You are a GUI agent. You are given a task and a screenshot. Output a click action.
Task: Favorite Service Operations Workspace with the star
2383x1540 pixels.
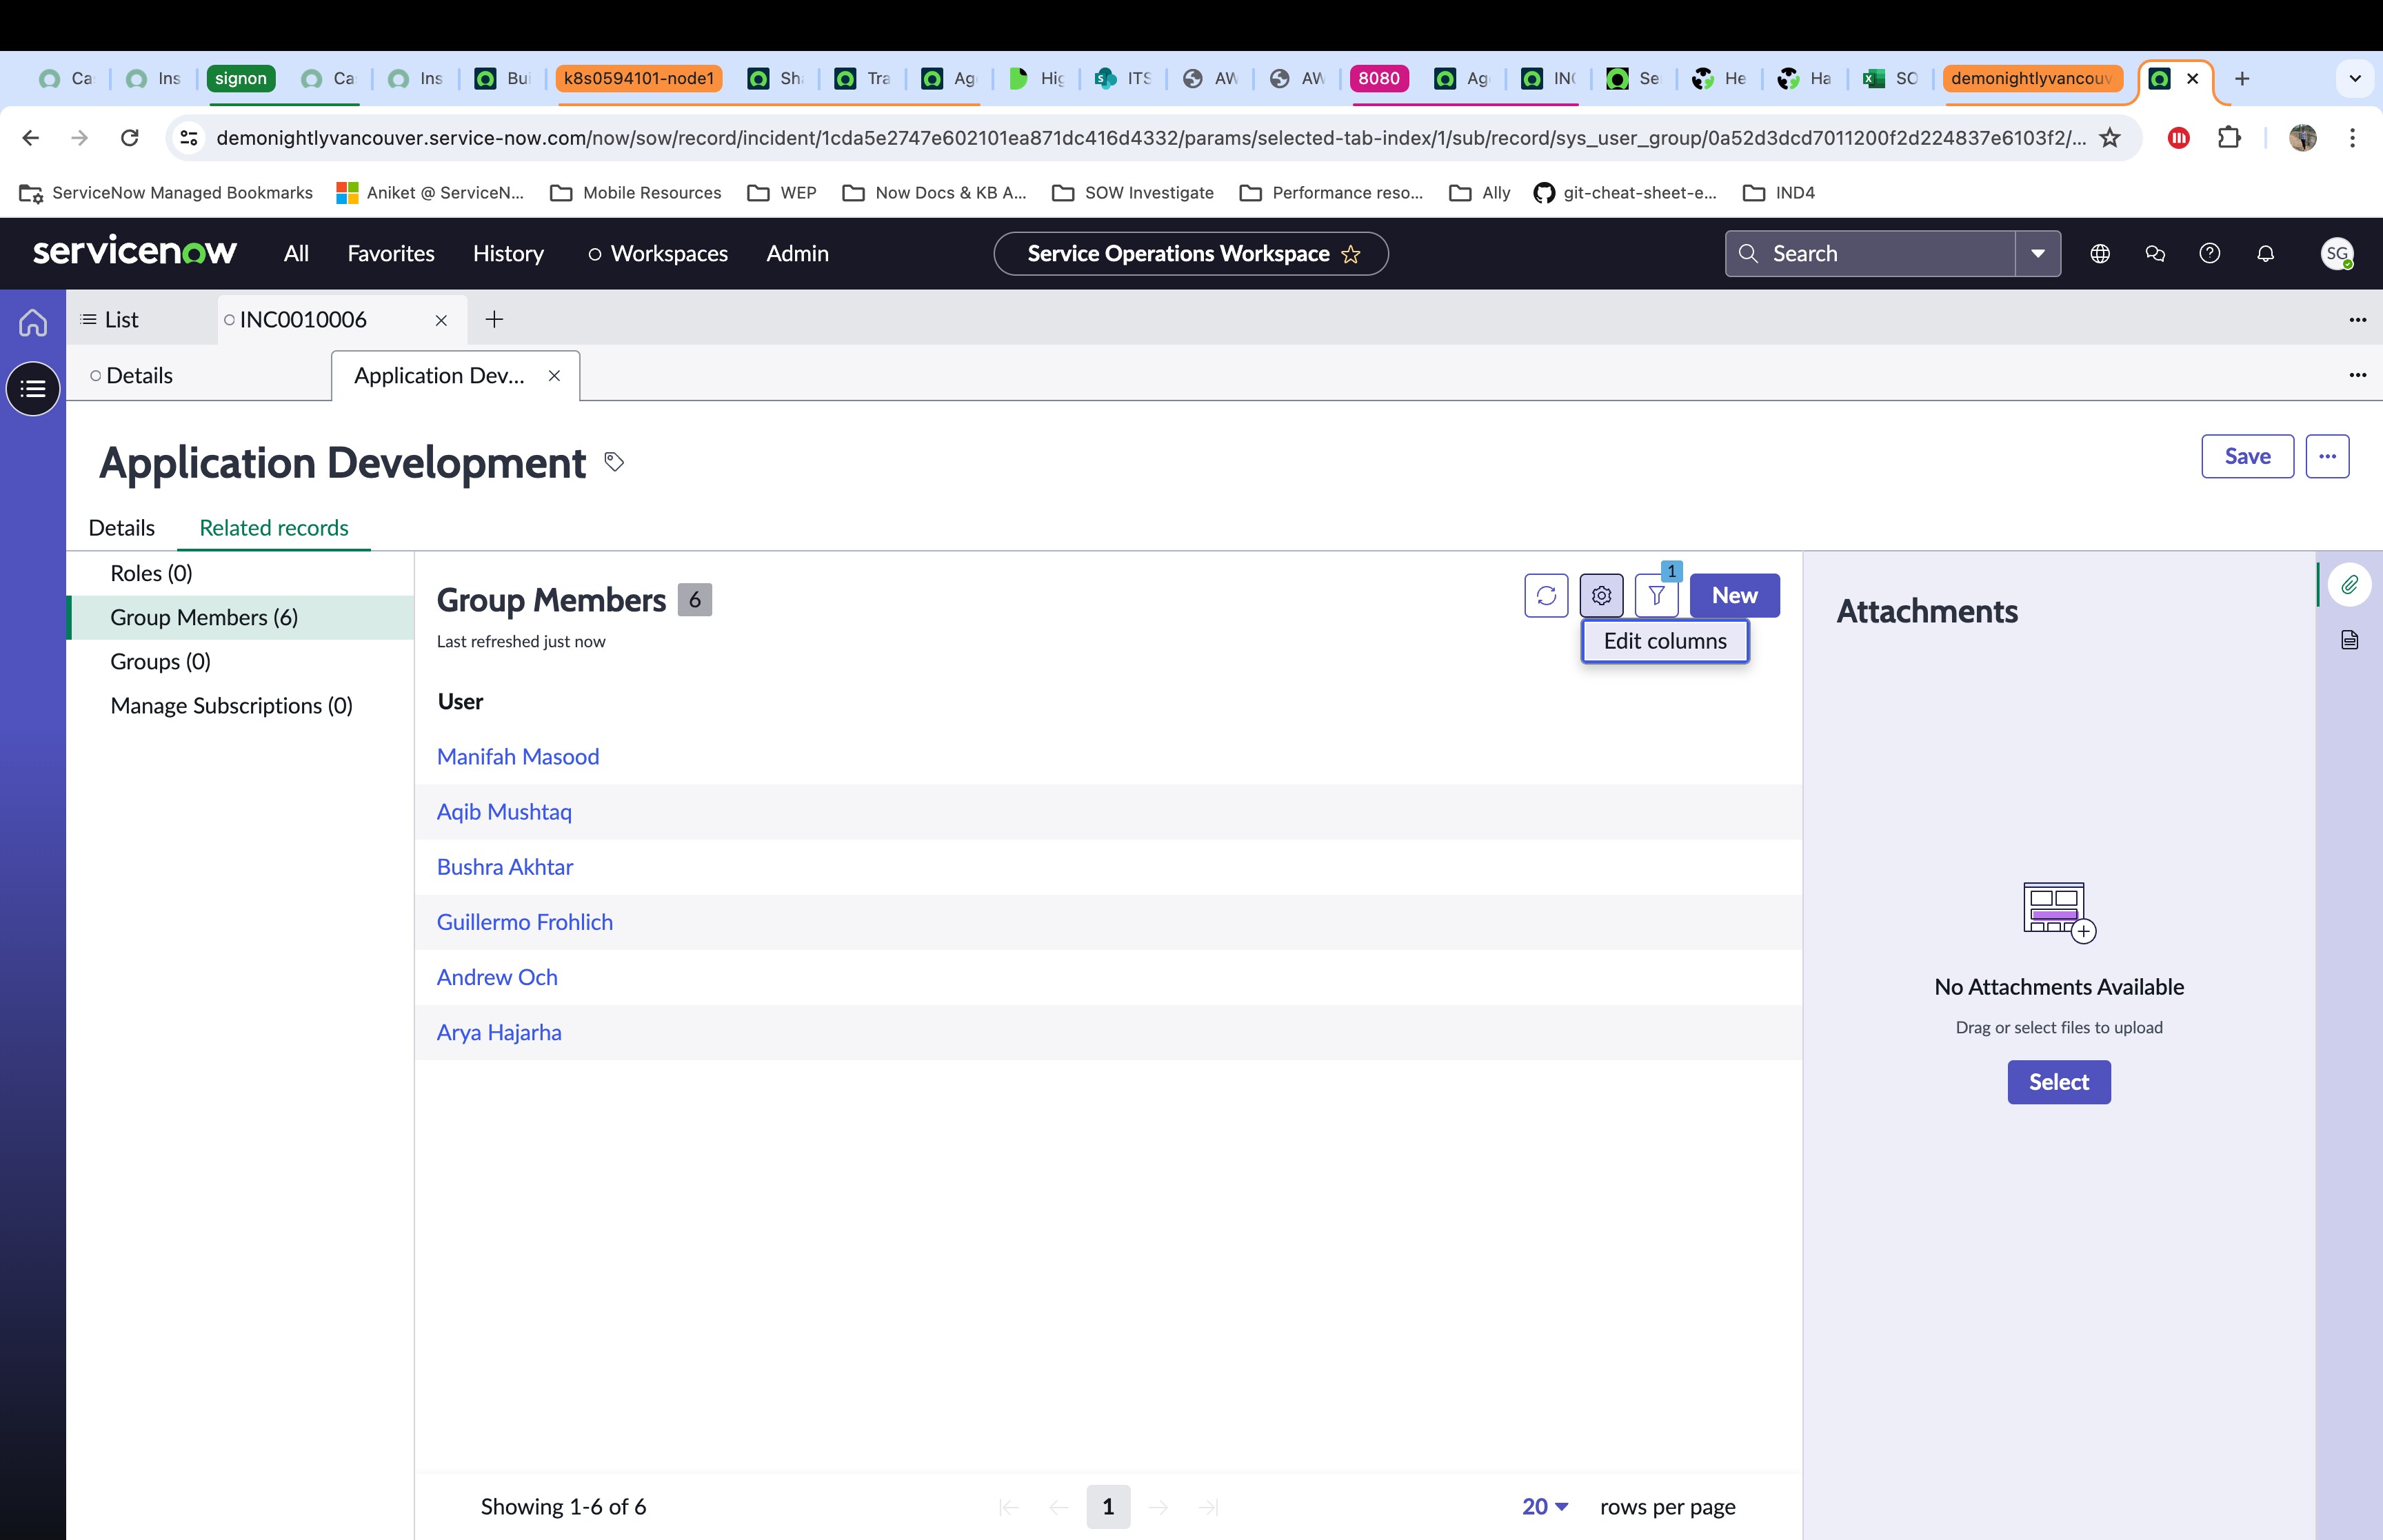[x=1351, y=254]
